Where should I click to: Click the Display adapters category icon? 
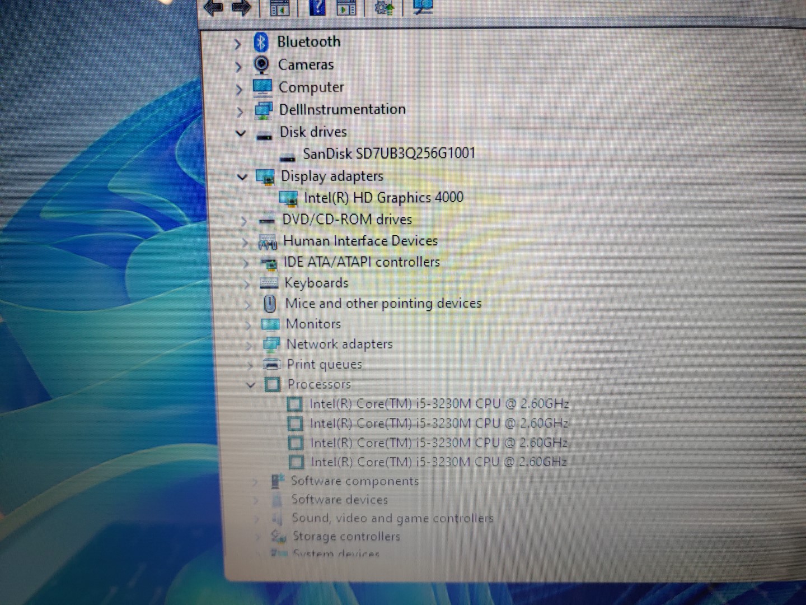click(265, 177)
